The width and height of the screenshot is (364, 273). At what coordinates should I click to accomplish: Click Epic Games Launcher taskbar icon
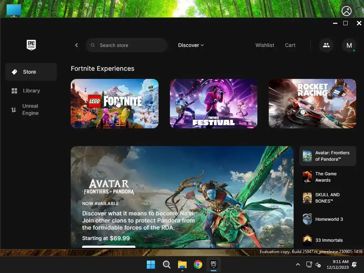point(214,264)
